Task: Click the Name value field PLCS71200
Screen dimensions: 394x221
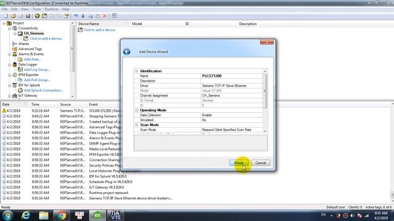Action: pos(231,76)
